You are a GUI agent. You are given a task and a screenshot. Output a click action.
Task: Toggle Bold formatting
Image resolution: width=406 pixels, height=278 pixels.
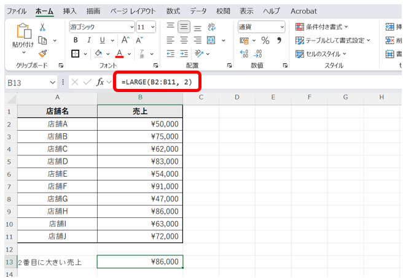pos(76,40)
